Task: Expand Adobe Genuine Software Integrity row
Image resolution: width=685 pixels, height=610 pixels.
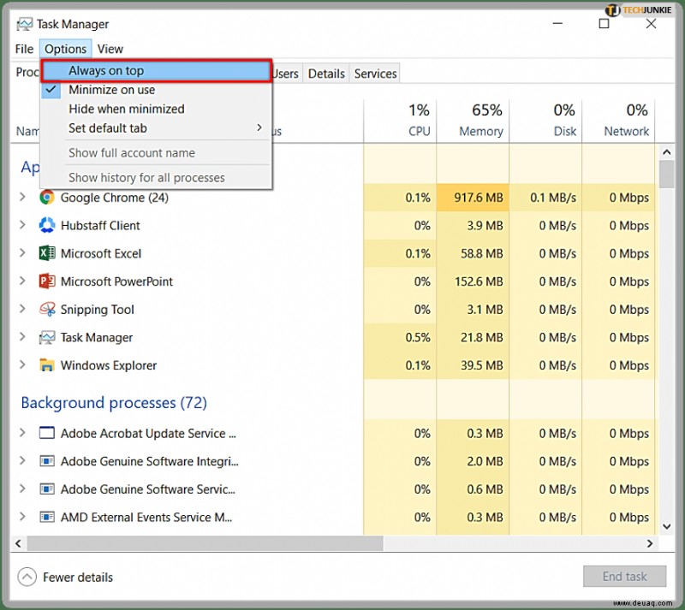Action: (22, 461)
